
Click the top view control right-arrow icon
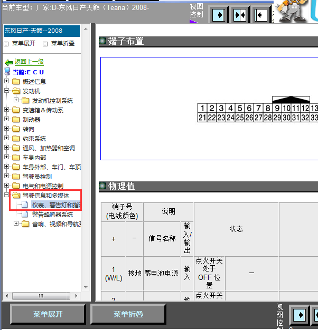(x=219, y=15)
